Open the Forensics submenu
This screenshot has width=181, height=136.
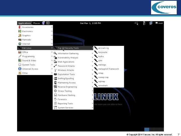pos(73,99)
